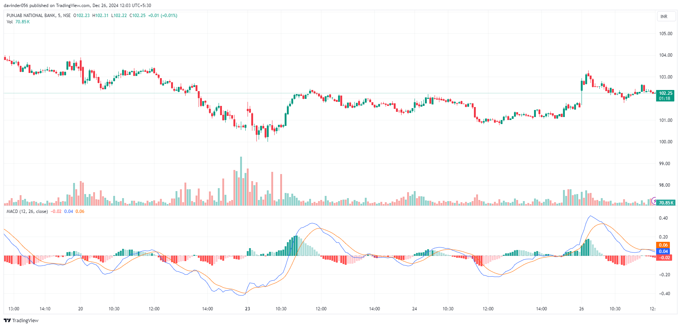
Task: Click the 99.00 price axis label
Action: [x=664, y=164]
